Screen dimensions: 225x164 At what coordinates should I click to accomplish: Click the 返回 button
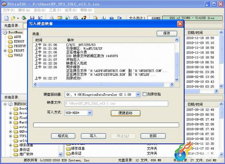click(153, 136)
